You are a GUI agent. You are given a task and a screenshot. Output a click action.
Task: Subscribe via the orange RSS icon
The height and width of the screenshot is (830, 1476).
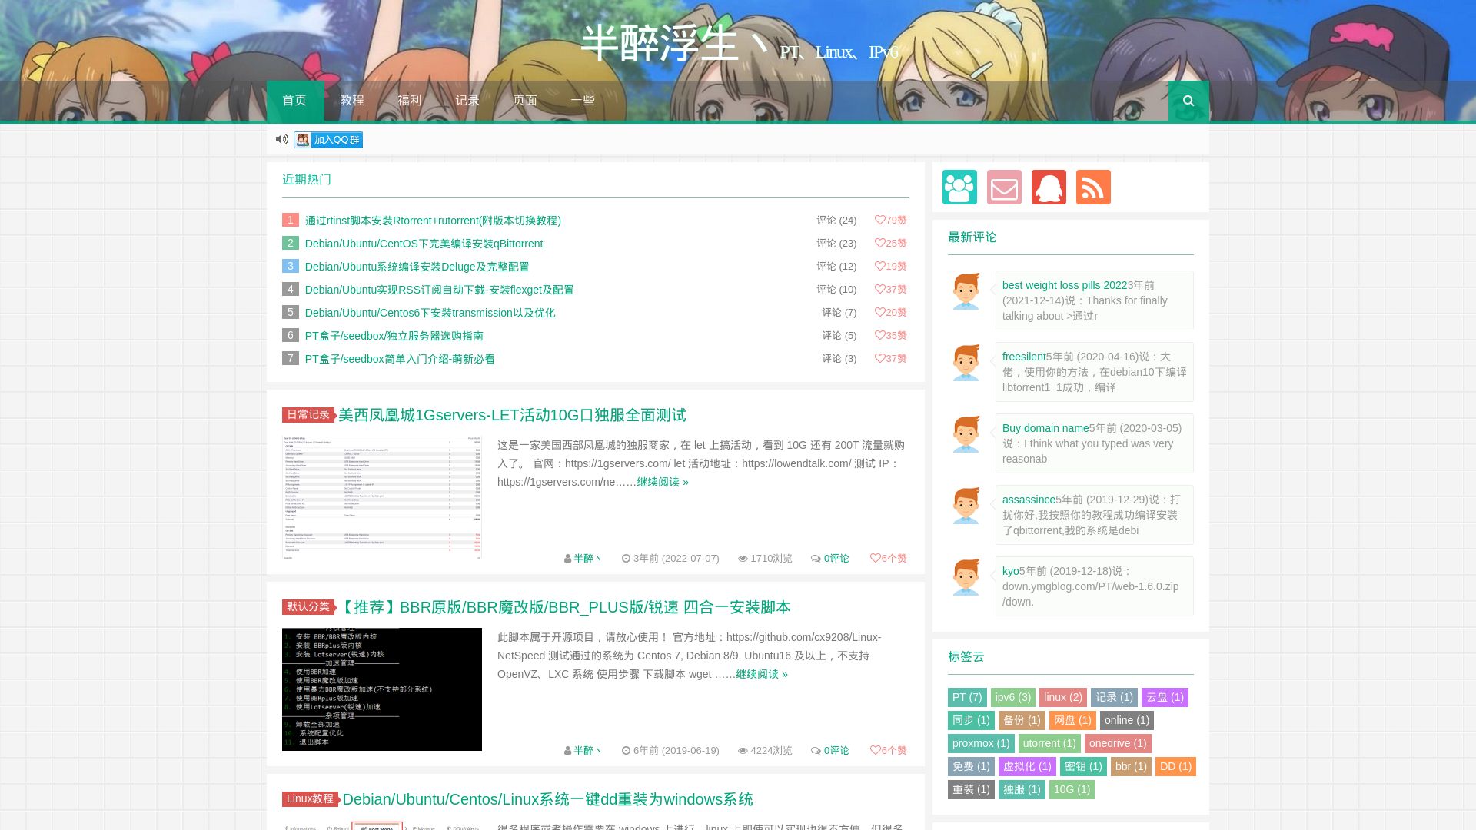pos(1093,186)
